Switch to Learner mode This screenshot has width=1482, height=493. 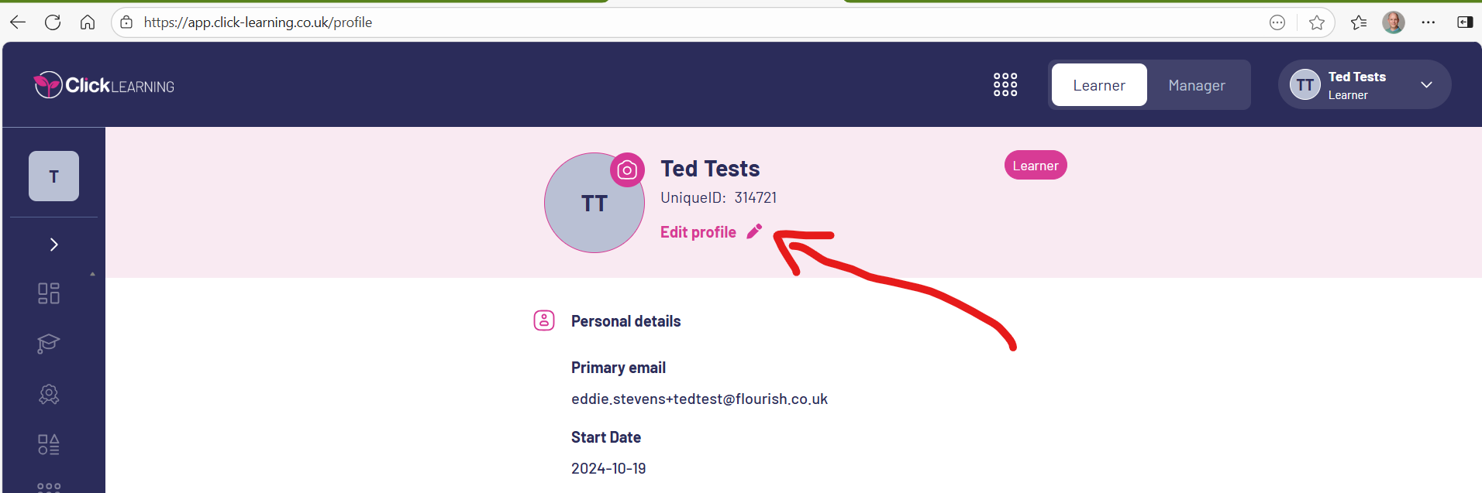point(1098,85)
